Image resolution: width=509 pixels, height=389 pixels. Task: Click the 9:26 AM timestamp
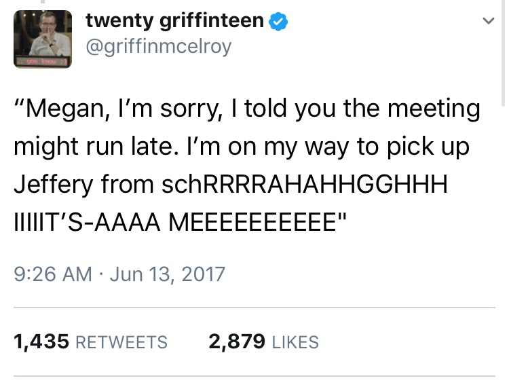coord(52,274)
